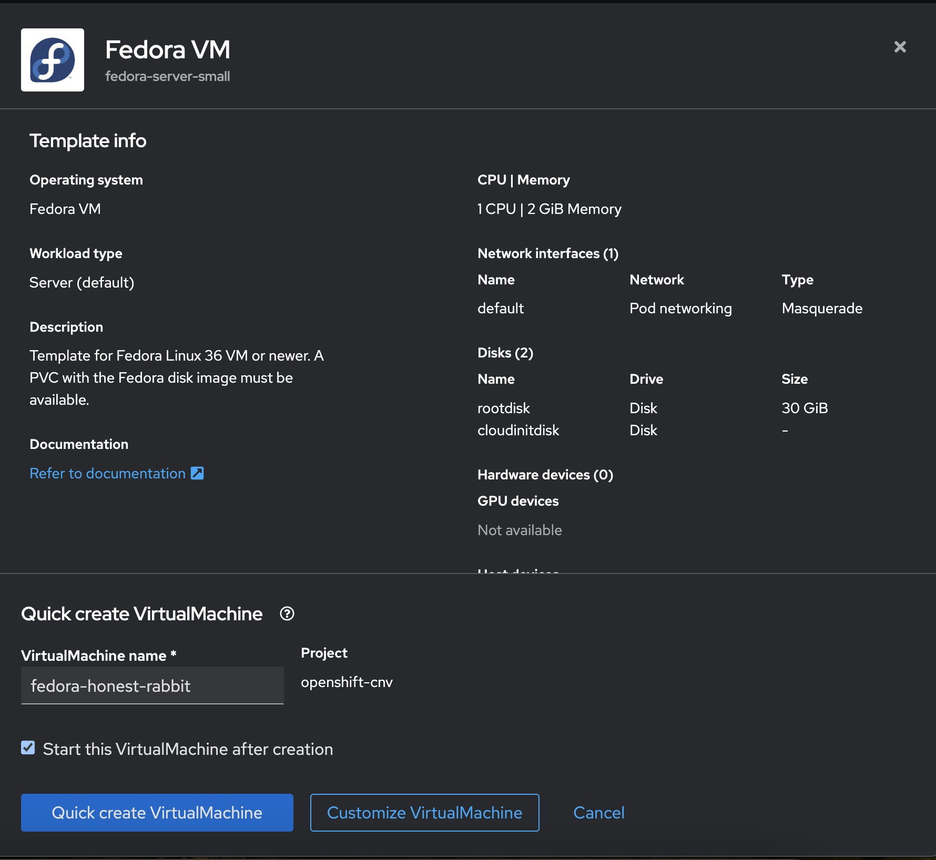Image resolution: width=936 pixels, height=860 pixels.
Task: Click the Fedora logo icon
Action: [x=53, y=60]
